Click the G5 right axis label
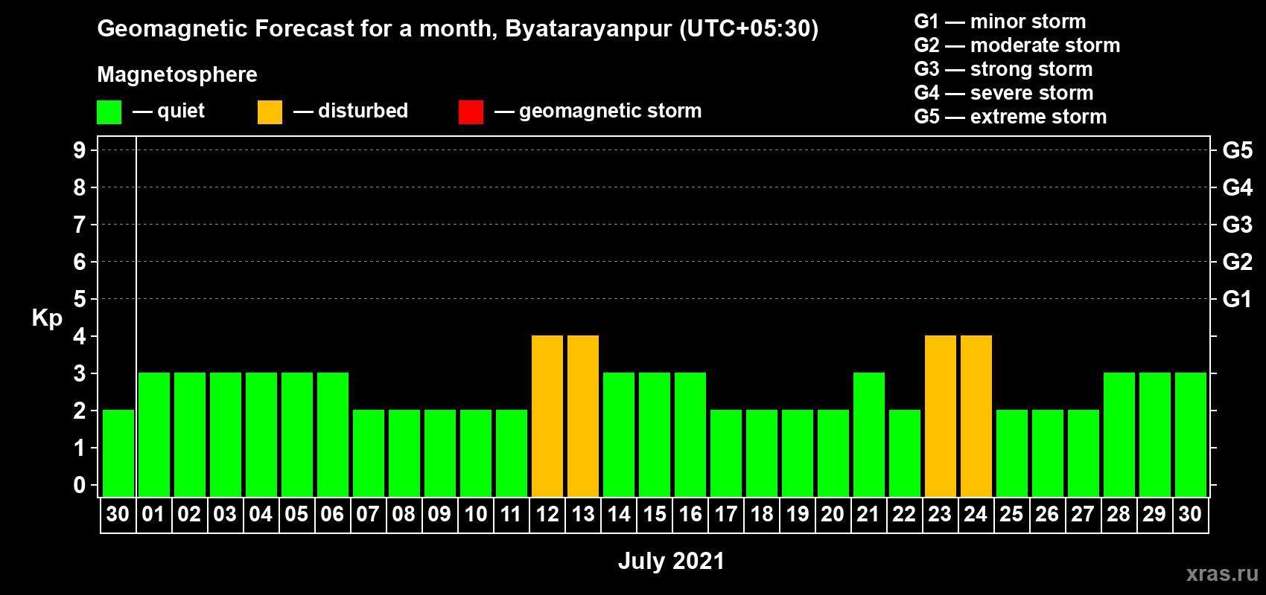1266x595 pixels. coord(1238,150)
